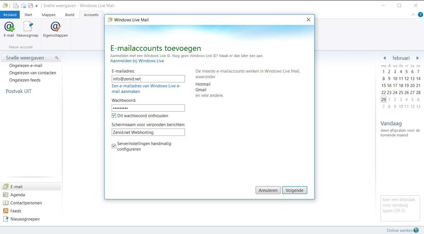This screenshot has height=234, width=424.
Task: Open 'Aanmelden bij Windows Live' link
Action: [137, 61]
